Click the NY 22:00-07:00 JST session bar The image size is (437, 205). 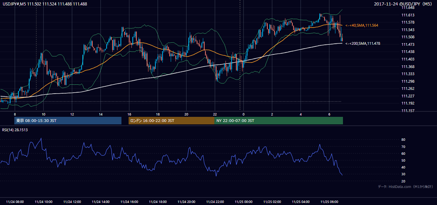tap(278, 121)
